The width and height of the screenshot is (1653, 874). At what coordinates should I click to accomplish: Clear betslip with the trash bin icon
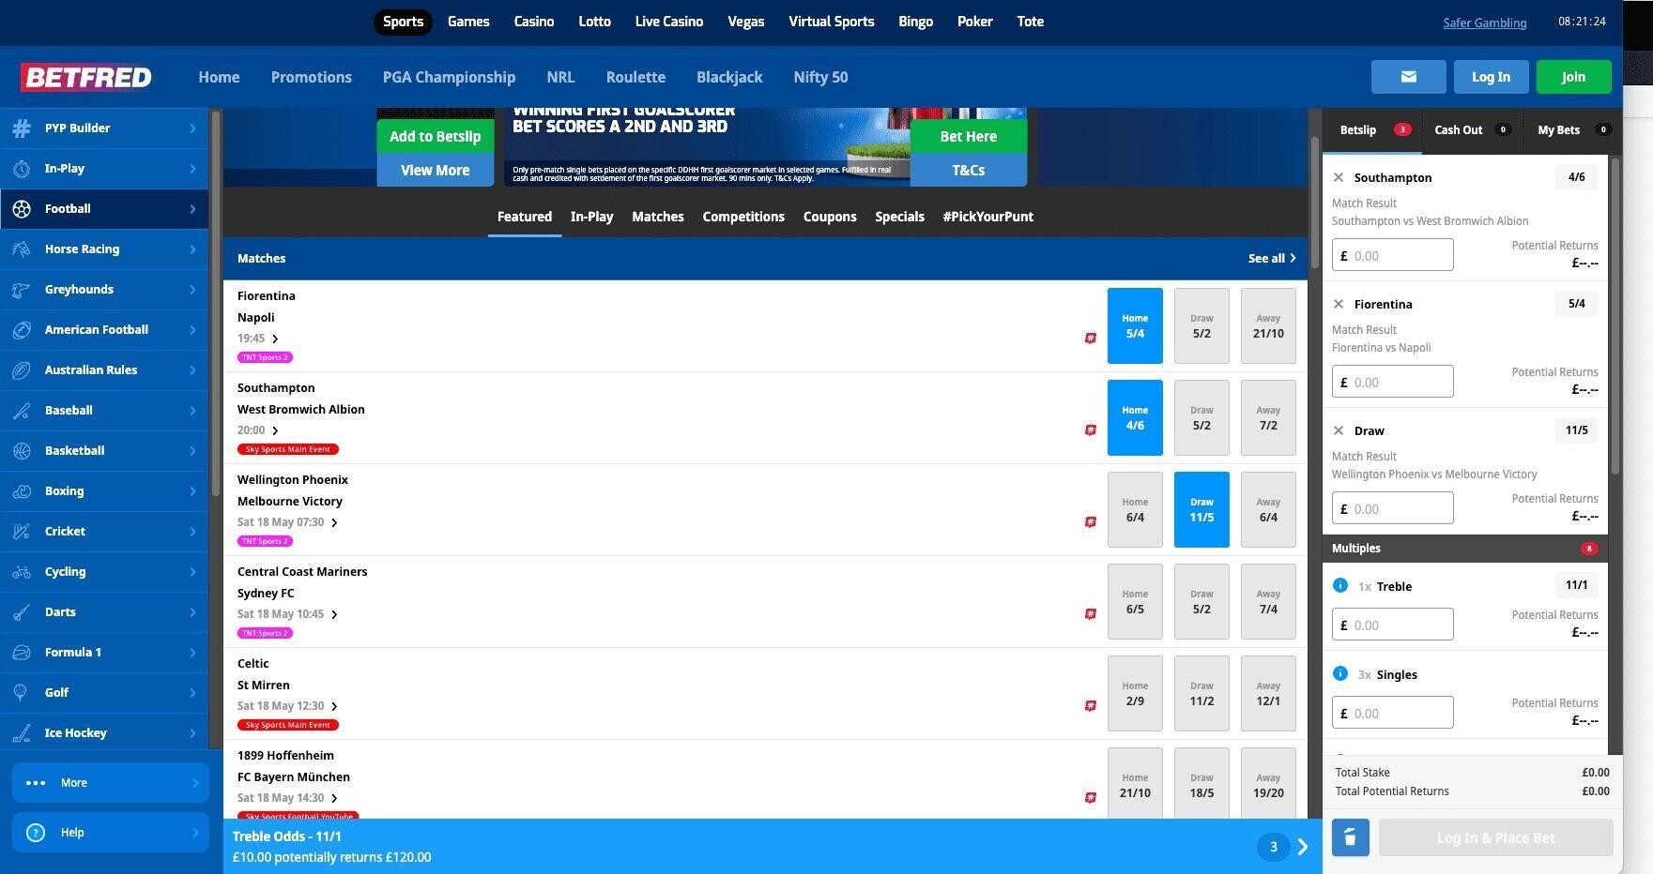point(1350,837)
